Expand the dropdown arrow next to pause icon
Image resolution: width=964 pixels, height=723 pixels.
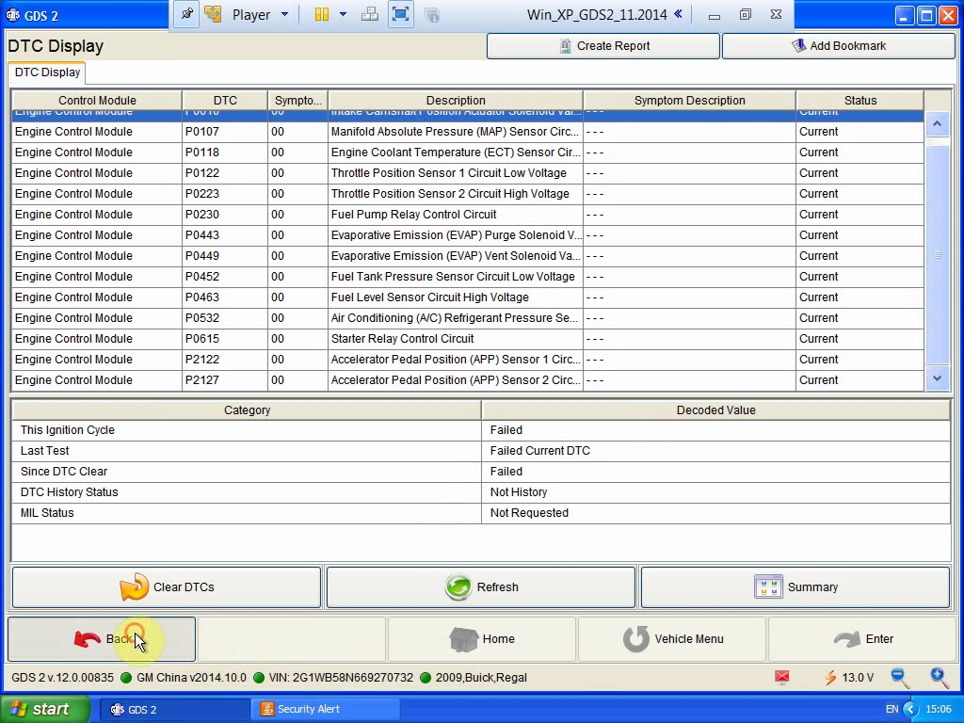coord(343,14)
